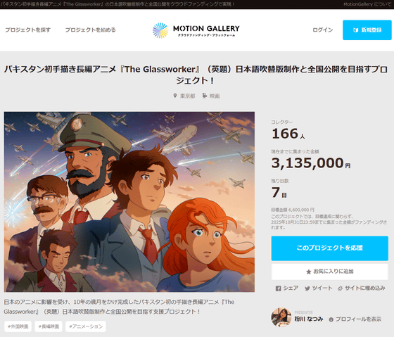
Task: Click the embed-to-site link icon
Action: [x=340, y=288]
